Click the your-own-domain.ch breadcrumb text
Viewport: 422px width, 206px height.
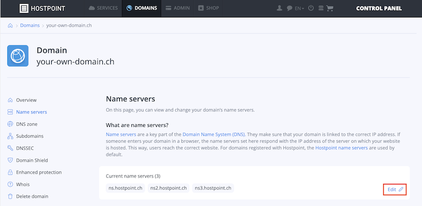(69, 25)
